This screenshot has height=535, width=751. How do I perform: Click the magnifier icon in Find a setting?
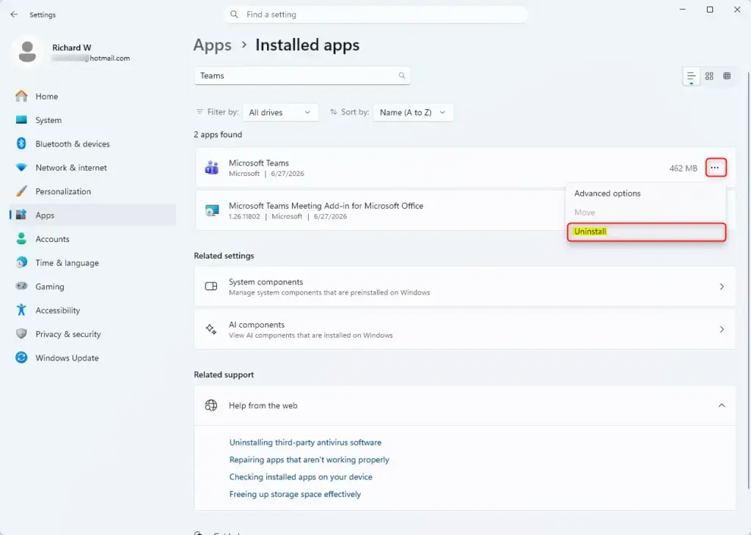(234, 15)
